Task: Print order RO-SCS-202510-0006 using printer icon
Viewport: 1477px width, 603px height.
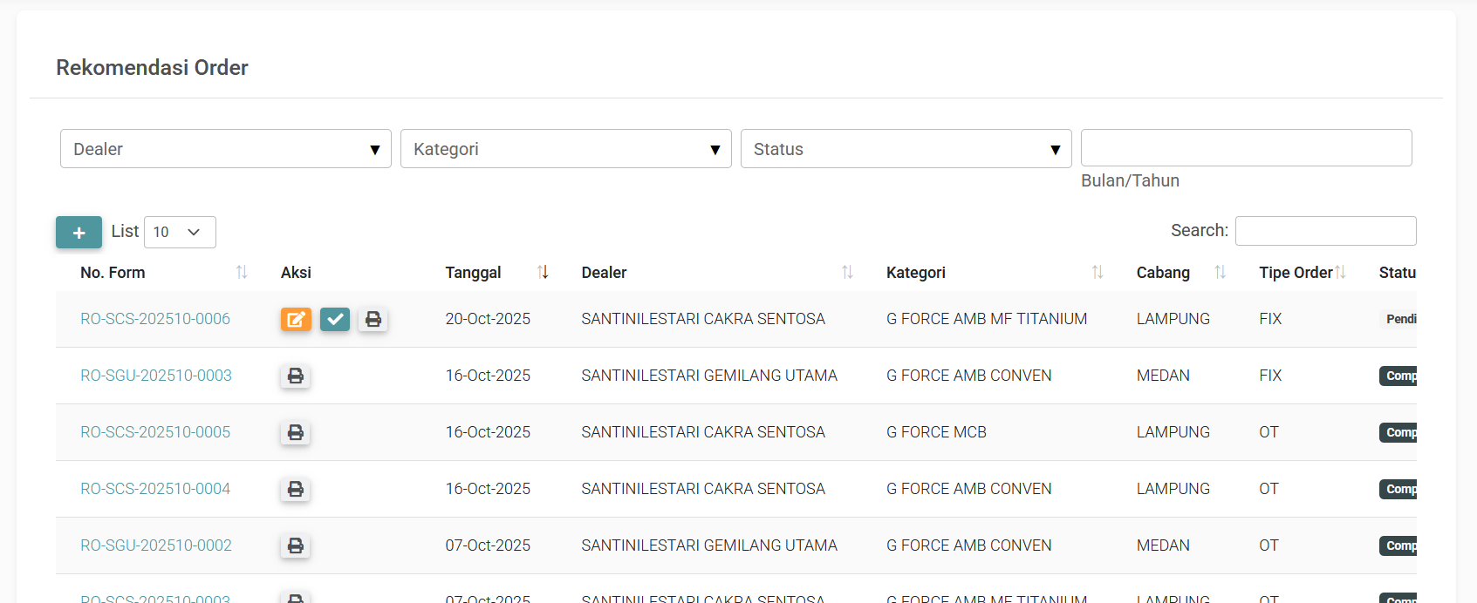Action: [x=373, y=319]
